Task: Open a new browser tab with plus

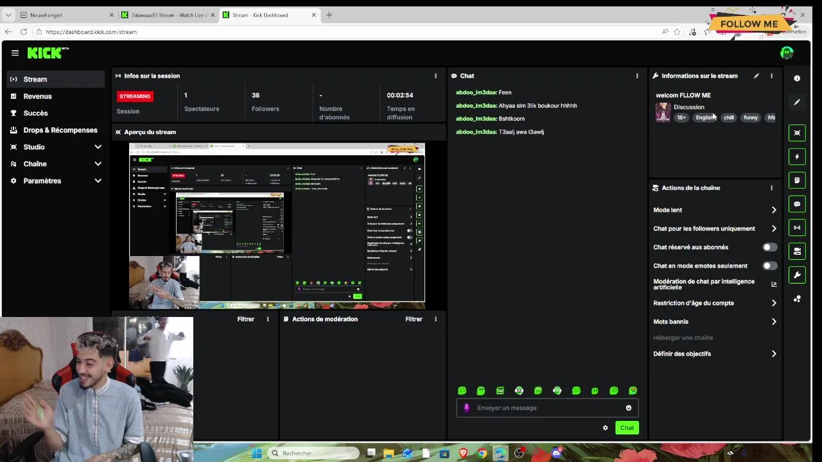Action: pyautogui.click(x=329, y=15)
